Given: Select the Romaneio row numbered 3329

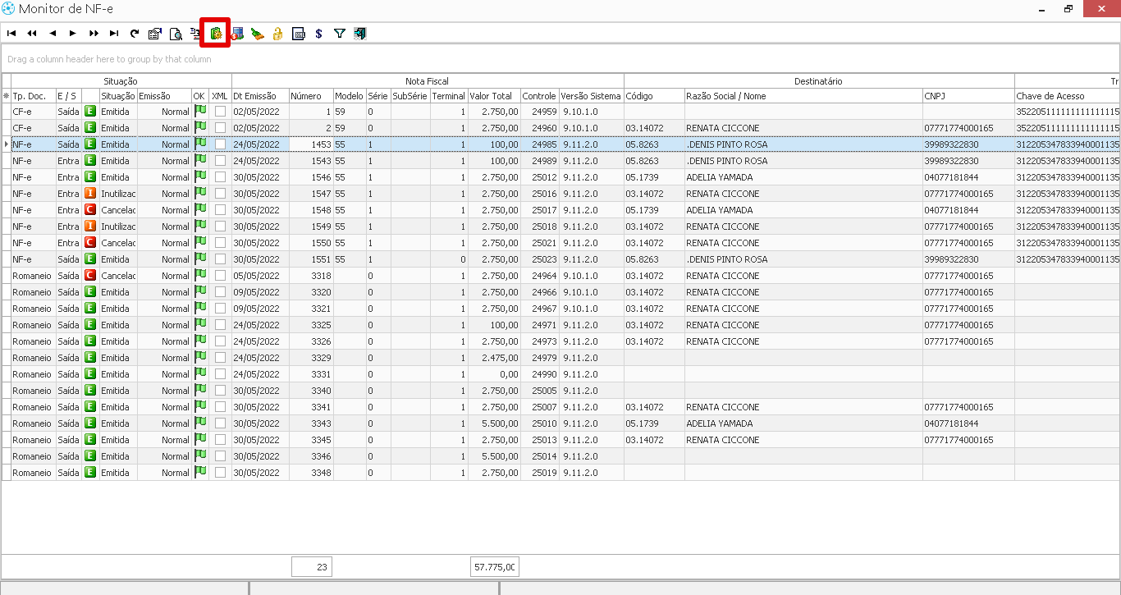Looking at the screenshot, I should point(560,358).
